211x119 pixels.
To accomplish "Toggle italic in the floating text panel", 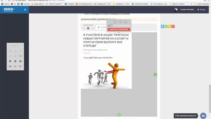I will tap(15, 51).
